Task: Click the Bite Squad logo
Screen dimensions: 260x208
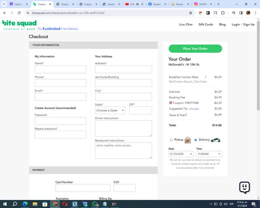Action: point(19,25)
